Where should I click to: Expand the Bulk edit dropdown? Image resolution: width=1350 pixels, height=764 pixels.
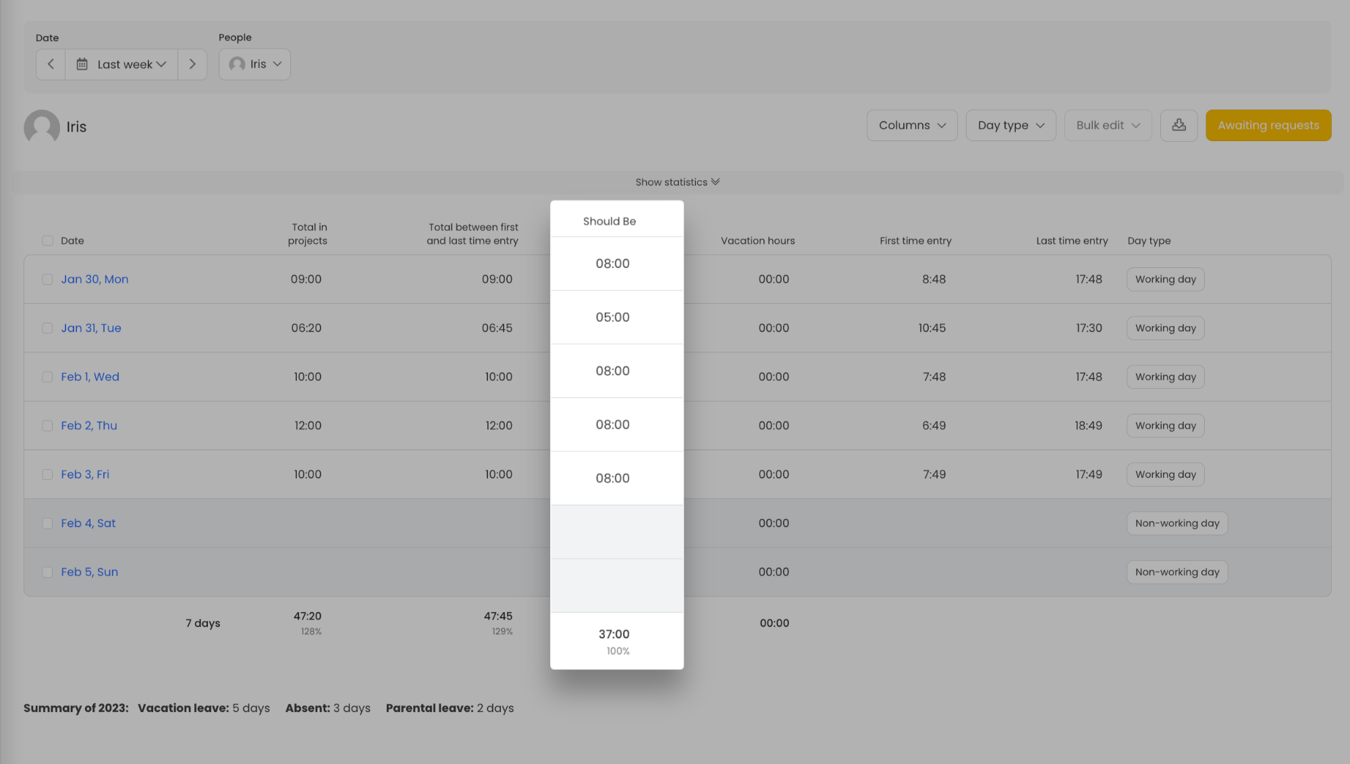pos(1108,126)
